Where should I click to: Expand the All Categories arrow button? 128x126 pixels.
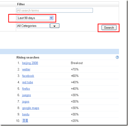55,26
